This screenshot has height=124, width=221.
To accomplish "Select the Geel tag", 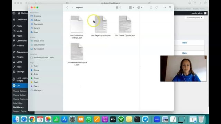I will pyautogui.click(x=34, y=82).
